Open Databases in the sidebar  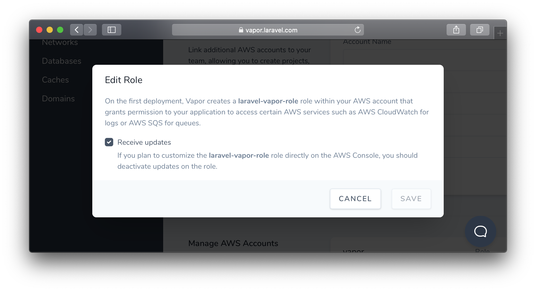tap(62, 61)
